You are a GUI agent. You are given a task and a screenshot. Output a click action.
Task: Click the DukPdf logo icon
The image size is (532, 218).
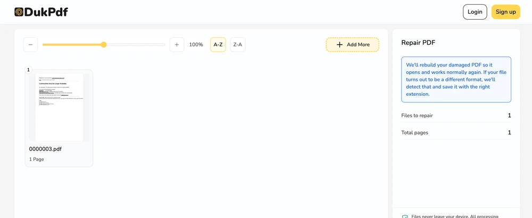(19, 12)
